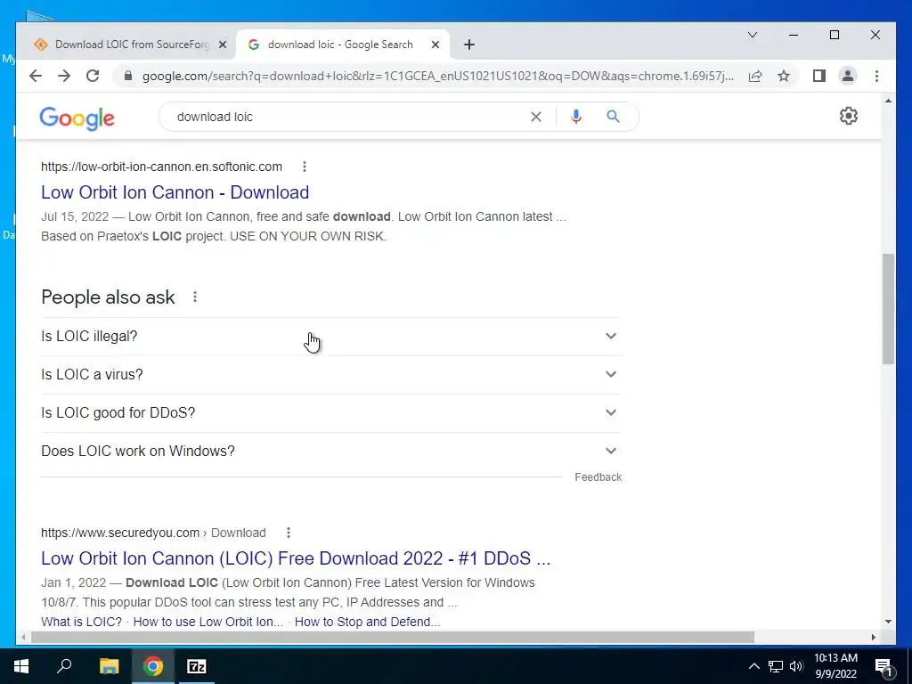
Task: Select the download loic - Google Search tab
Action: [340, 45]
